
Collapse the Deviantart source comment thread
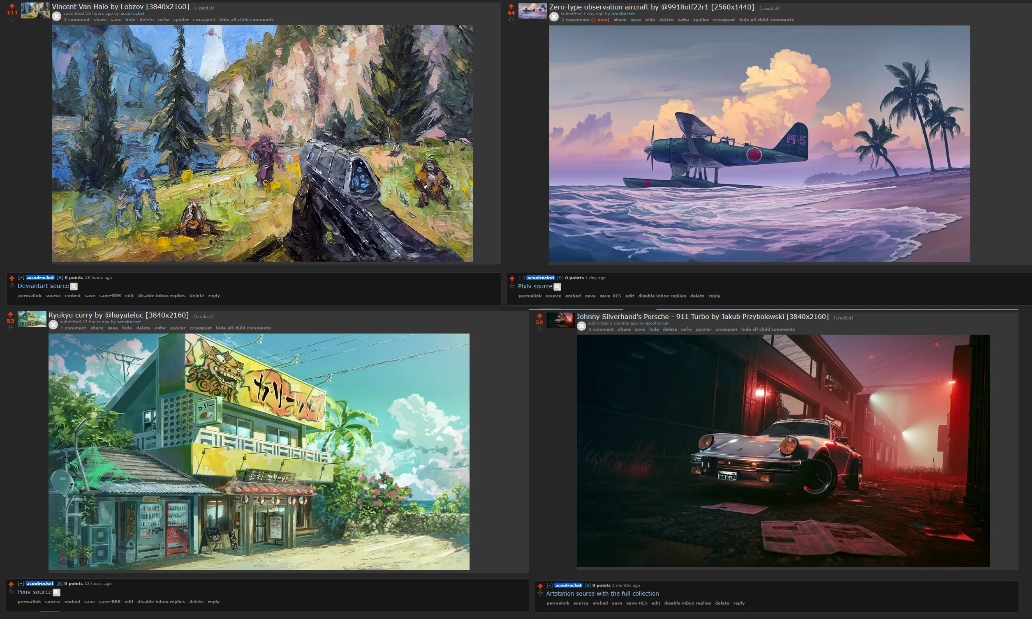point(21,277)
